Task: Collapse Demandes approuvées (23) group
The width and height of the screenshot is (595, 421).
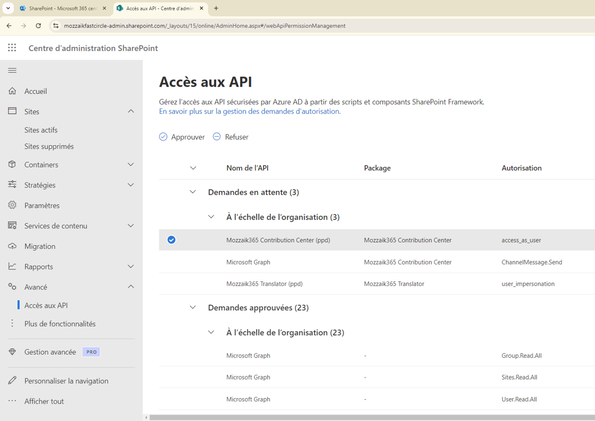Action: pyautogui.click(x=193, y=307)
